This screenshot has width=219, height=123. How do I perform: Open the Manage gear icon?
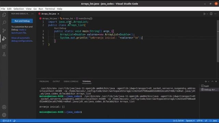[4, 115]
